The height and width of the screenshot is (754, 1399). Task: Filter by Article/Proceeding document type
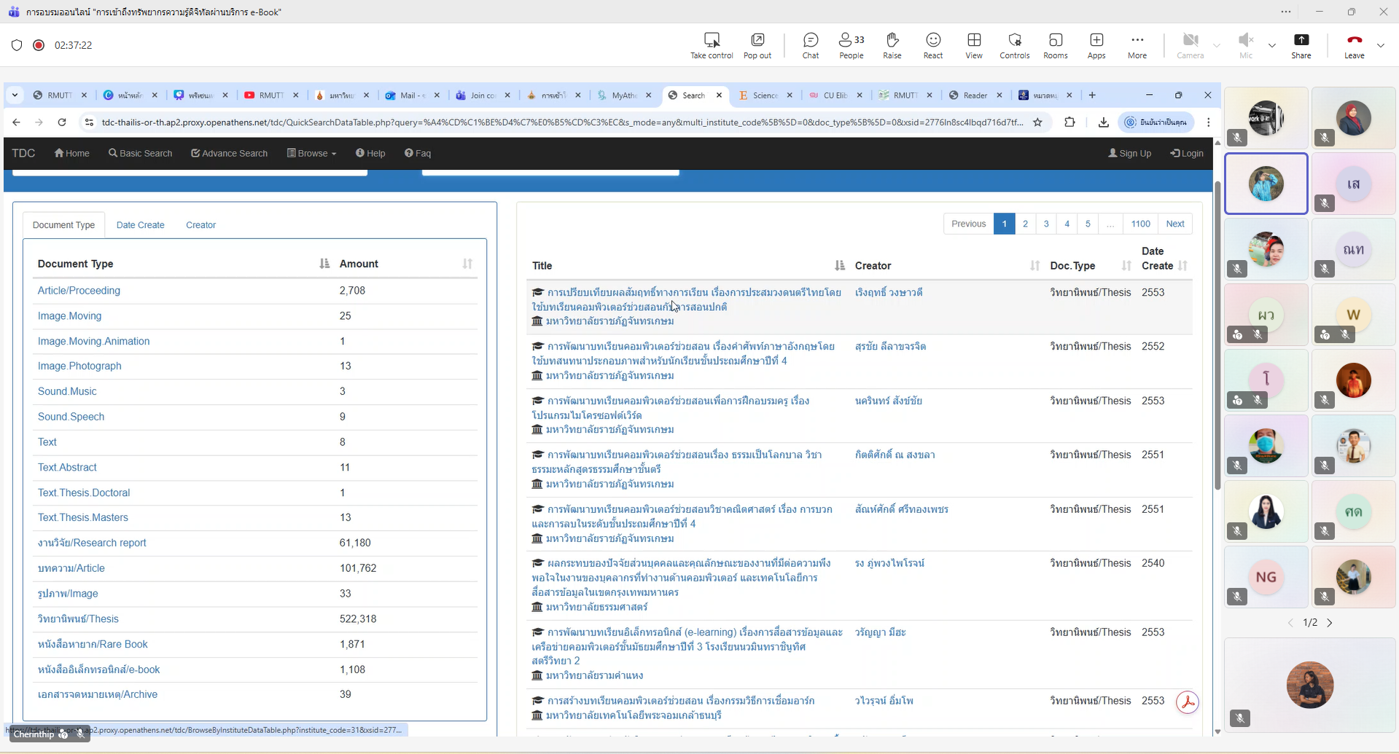(x=79, y=291)
